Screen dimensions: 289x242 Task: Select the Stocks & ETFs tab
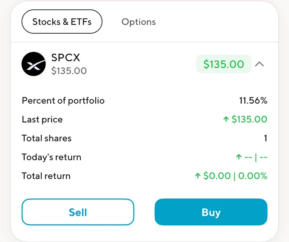(62, 22)
